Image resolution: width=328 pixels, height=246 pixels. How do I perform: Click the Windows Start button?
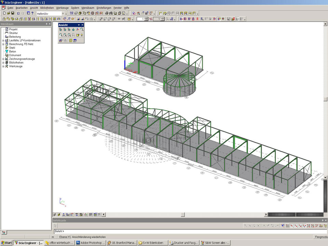[x=6, y=243]
